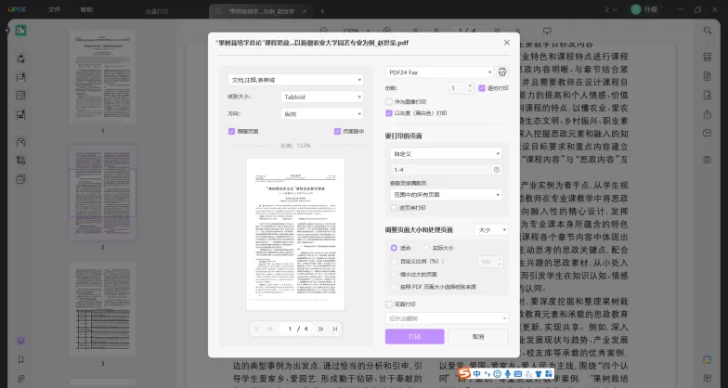Open the 帮助 menu
The height and width of the screenshot is (388, 728).
tap(86, 8)
